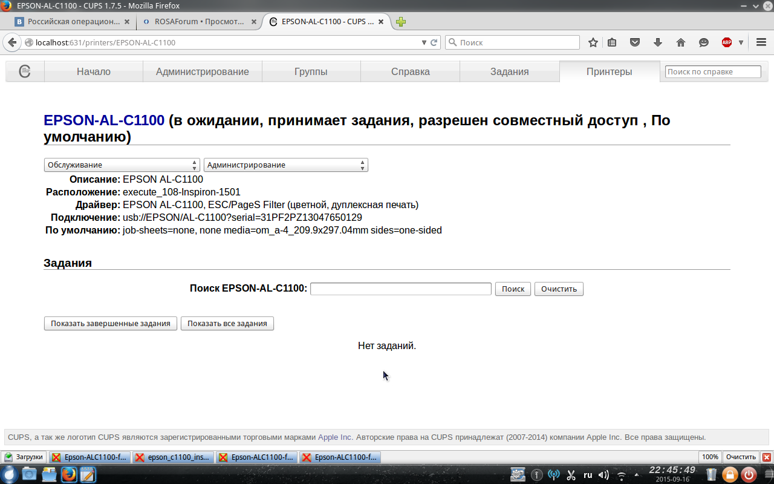Open the Обслуживание dropdown
This screenshot has height=484, width=774.
pos(122,165)
